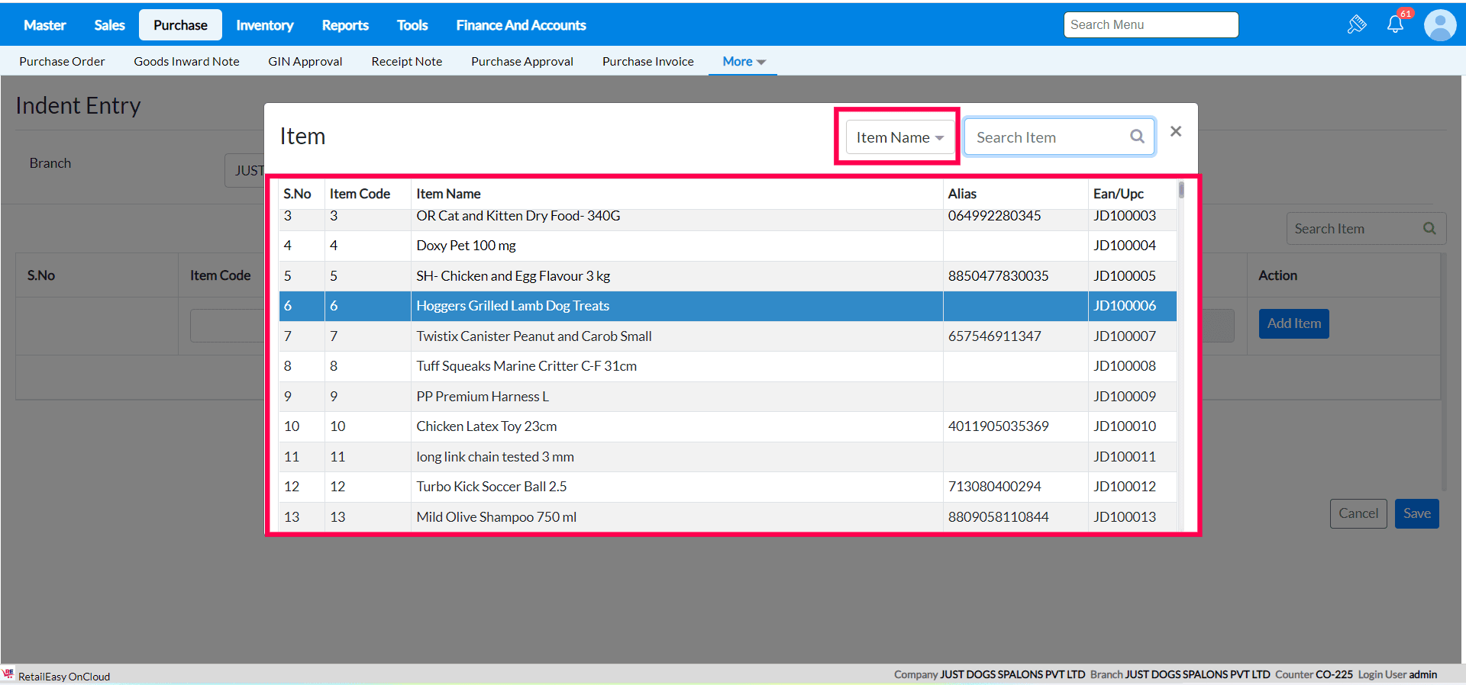Open the Finance And Accounts menu
Screen dimensions: 1466x685
click(521, 25)
